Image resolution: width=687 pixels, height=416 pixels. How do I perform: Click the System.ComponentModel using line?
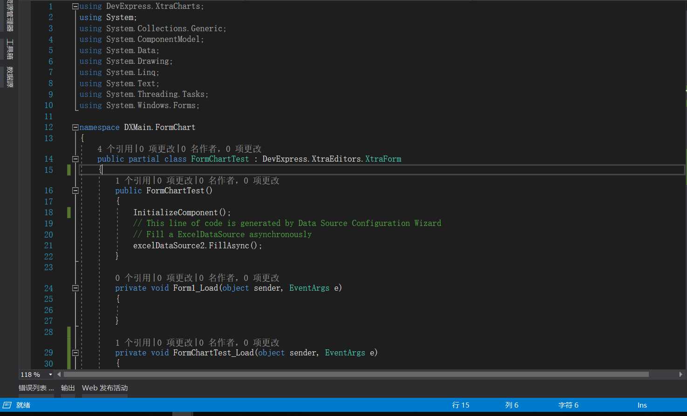pyautogui.click(x=142, y=40)
